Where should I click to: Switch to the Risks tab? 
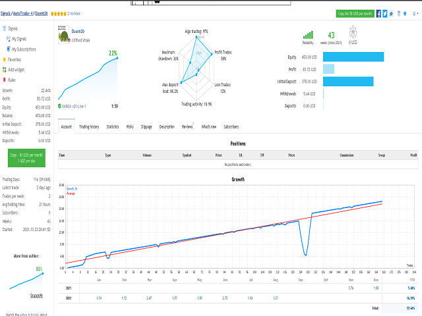coord(130,126)
